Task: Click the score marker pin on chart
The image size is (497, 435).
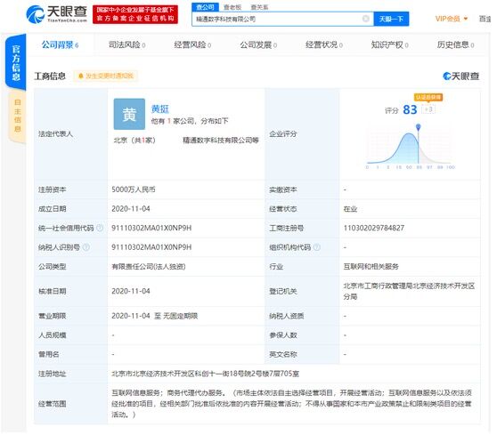Action: pyautogui.click(x=419, y=127)
